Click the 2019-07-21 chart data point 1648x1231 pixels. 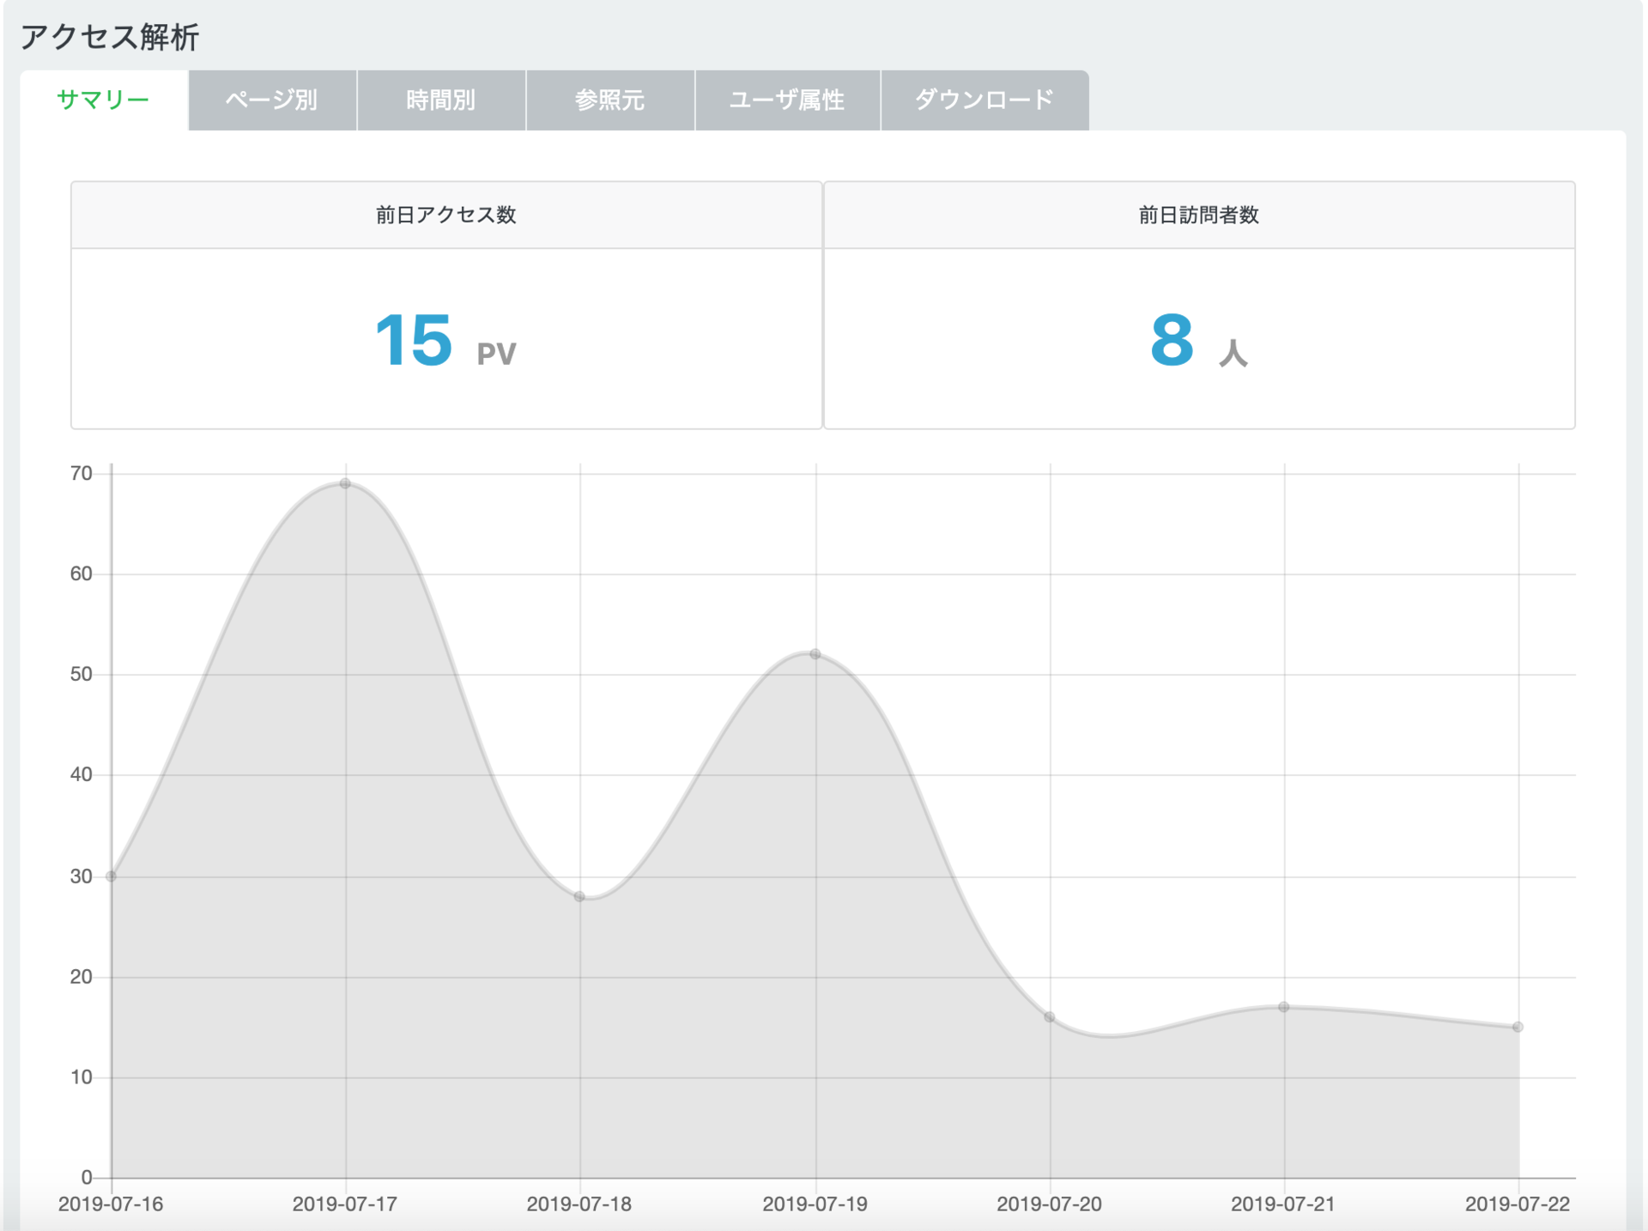coord(1284,1007)
